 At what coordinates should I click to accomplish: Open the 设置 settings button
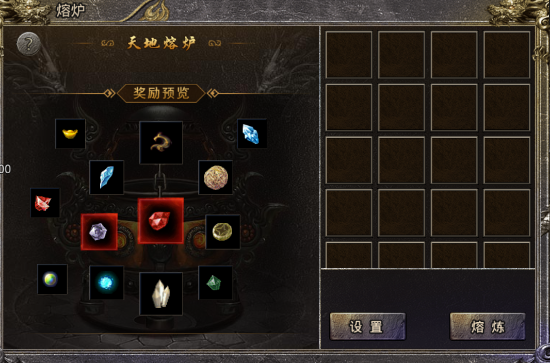(x=367, y=326)
